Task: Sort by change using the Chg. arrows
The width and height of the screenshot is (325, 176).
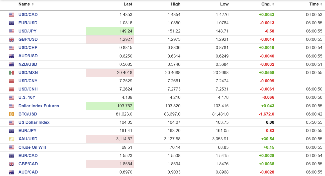Action: (x=273, y=4)
